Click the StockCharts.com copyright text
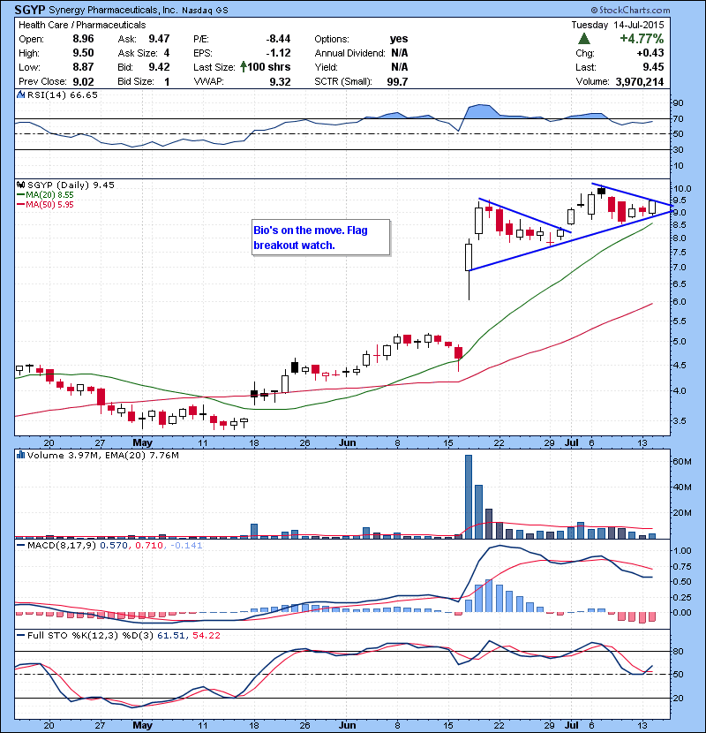The width and height of the screenshot is (706, 733). [x=630, y=10]
